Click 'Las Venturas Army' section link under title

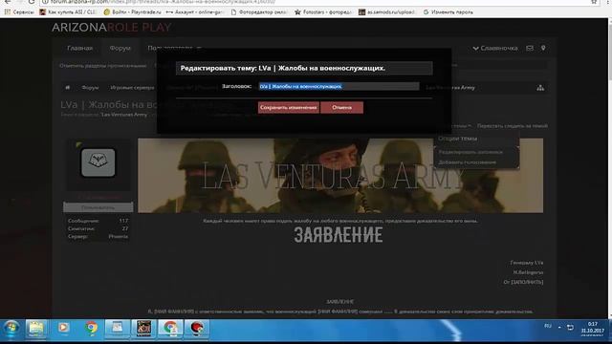coord(124,115)
